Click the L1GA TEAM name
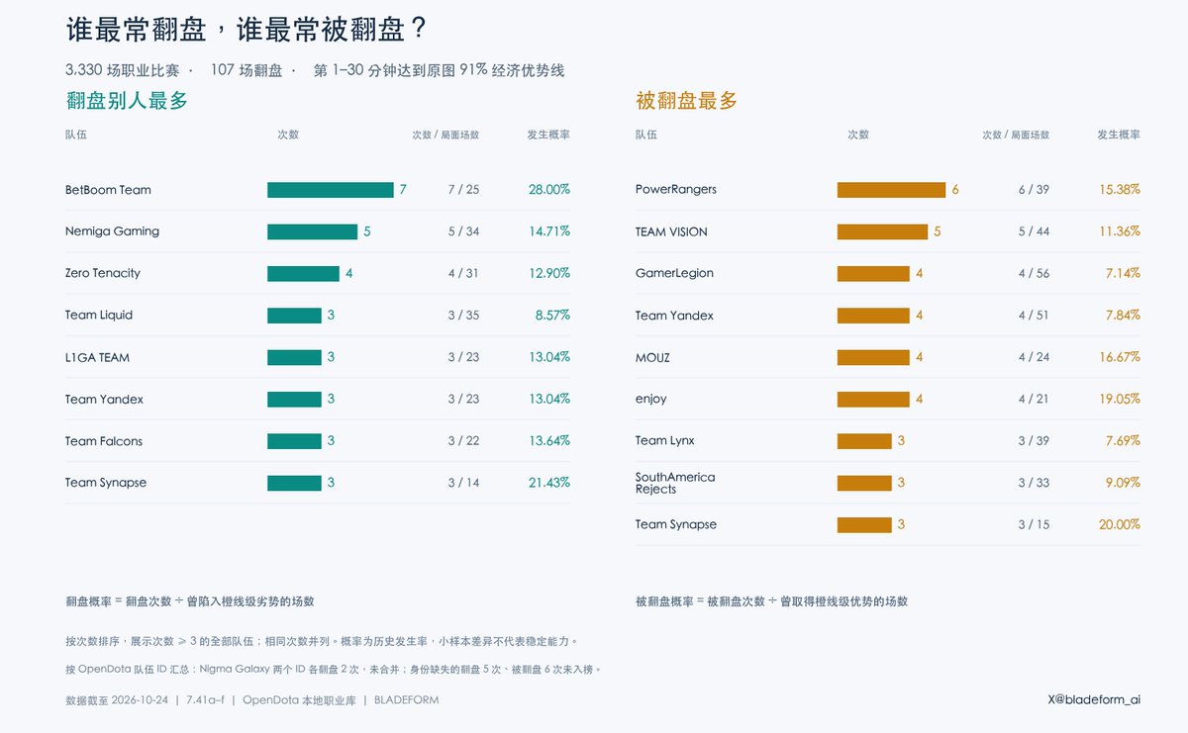The width and height of the screenshot is (1188, 733). tap(97, 357)
